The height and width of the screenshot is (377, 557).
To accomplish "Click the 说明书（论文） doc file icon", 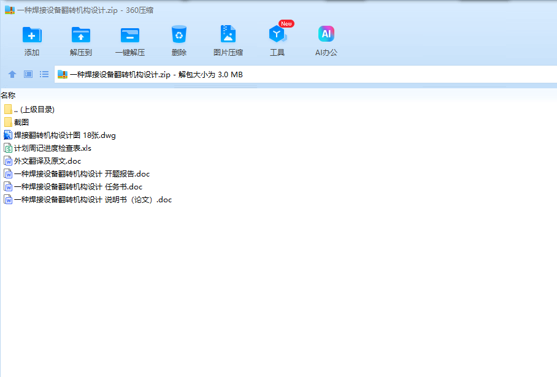I will click(x=8, y=199).
